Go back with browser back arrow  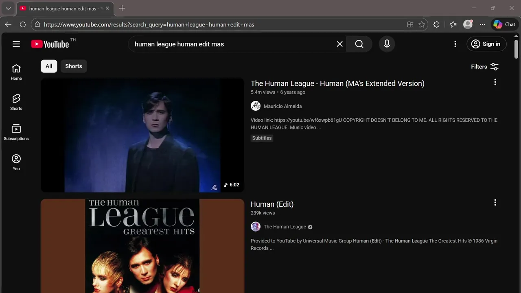click(x=8, y=24)
